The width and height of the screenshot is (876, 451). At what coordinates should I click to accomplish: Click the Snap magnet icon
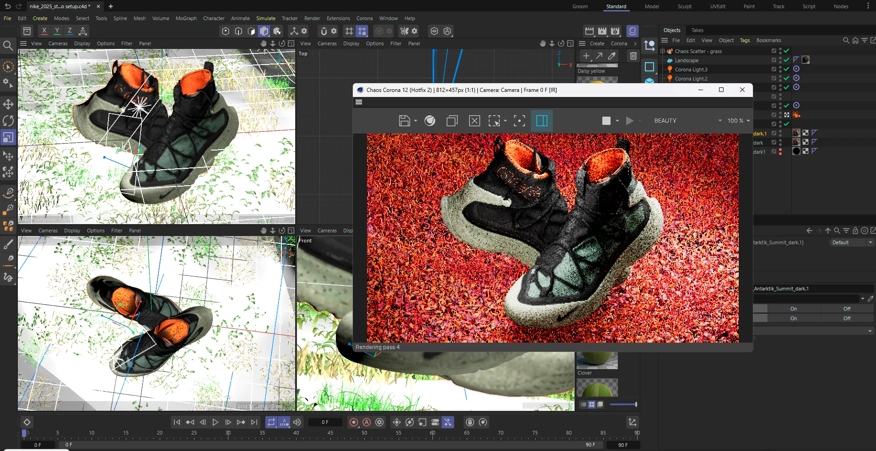coord(324,31)
